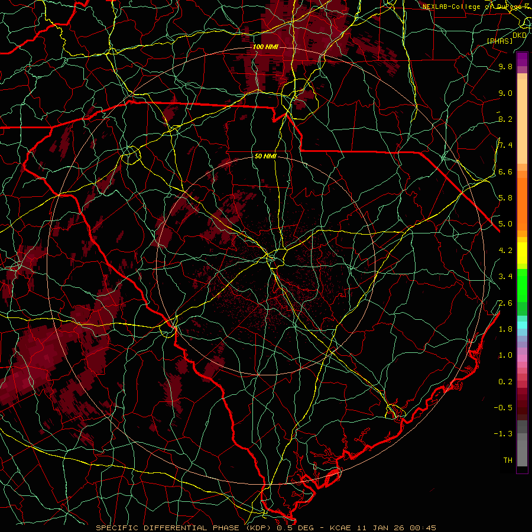The image size is (532, 532).
Task: Click the 2.6 value on the color scale
Action: pyautogui.click(x=505, y=303)
